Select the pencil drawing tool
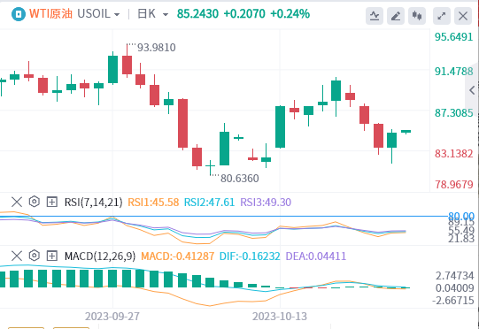The image size is (479, 329). tap(396, 16)
